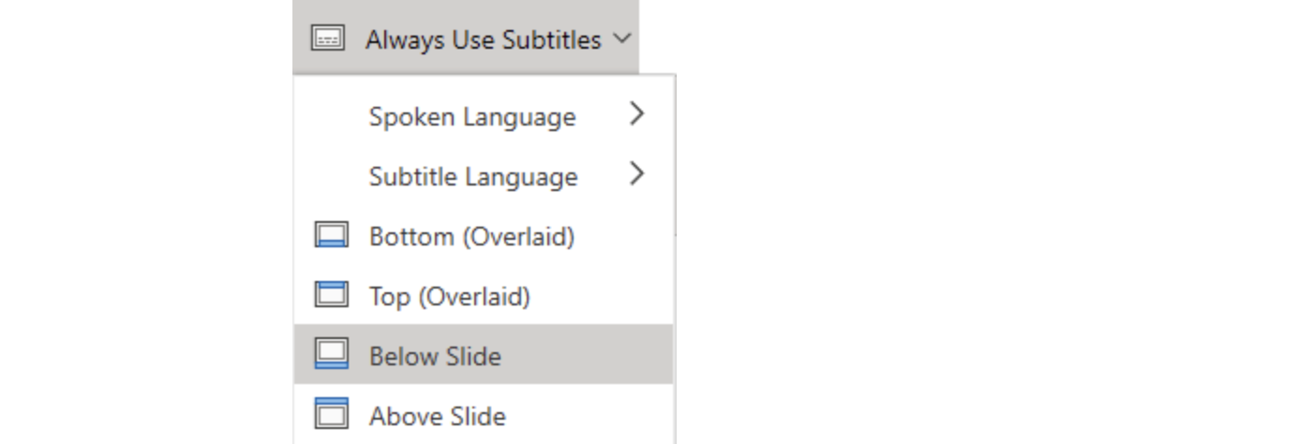1299x444 pixels.
Task: Click the Above Slide position icon
Action: pyautogui.click(x=331, y=414)
